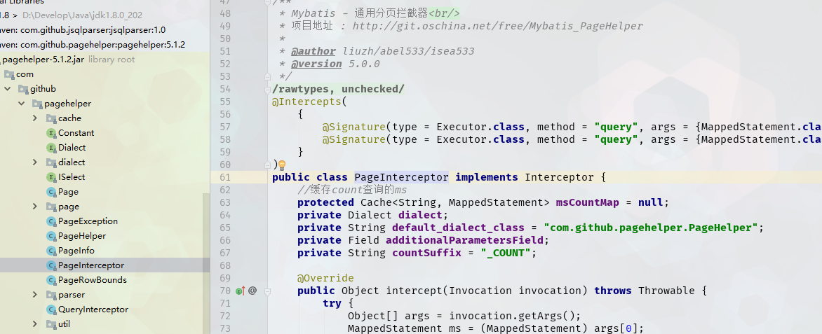Click the PageException class icon

click(x=51, y=221)
